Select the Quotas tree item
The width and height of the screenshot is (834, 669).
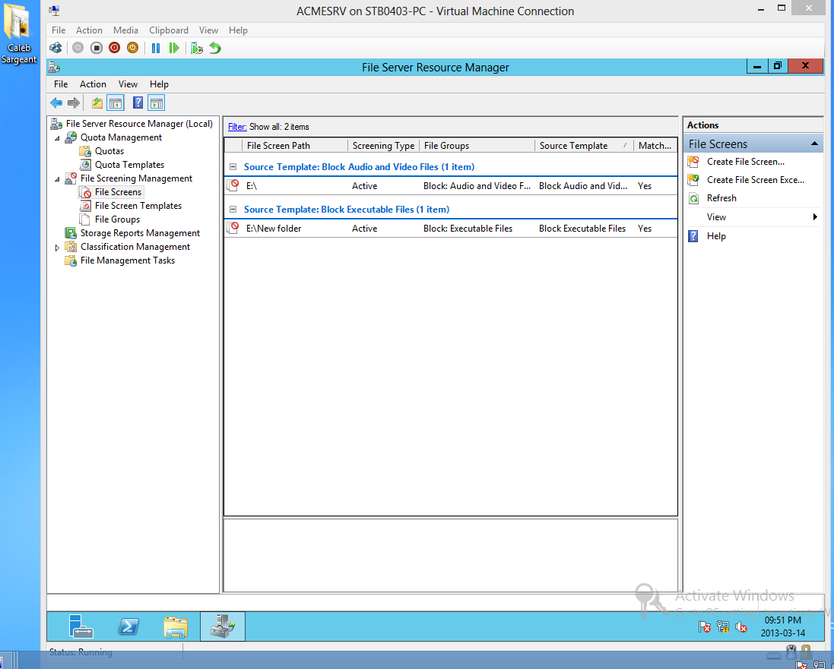click(109, 151)
